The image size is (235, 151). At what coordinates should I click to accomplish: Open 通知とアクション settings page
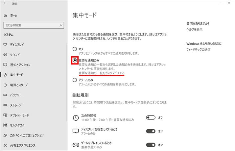(20, 64)
